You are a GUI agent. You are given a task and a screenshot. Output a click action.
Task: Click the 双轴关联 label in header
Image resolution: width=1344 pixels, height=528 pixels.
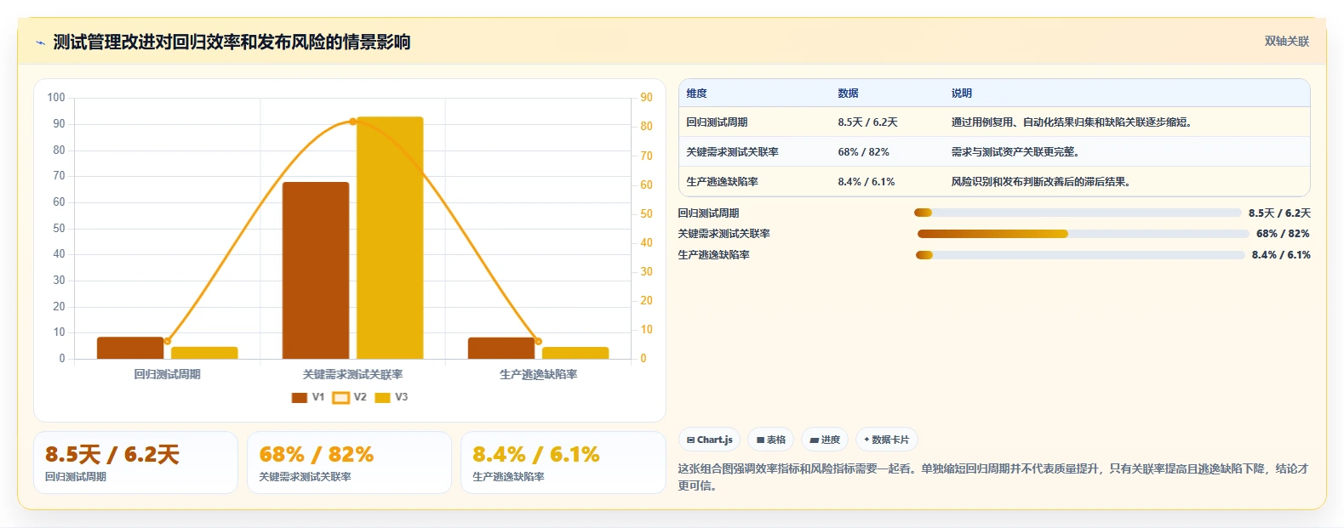click(x=1286, y=42)
